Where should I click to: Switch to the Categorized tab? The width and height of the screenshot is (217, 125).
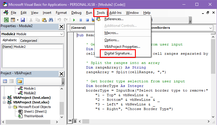(28, 41)
